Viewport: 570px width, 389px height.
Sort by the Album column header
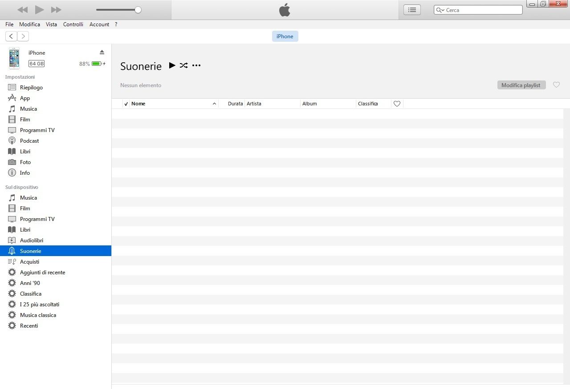[x=328, y=104]
